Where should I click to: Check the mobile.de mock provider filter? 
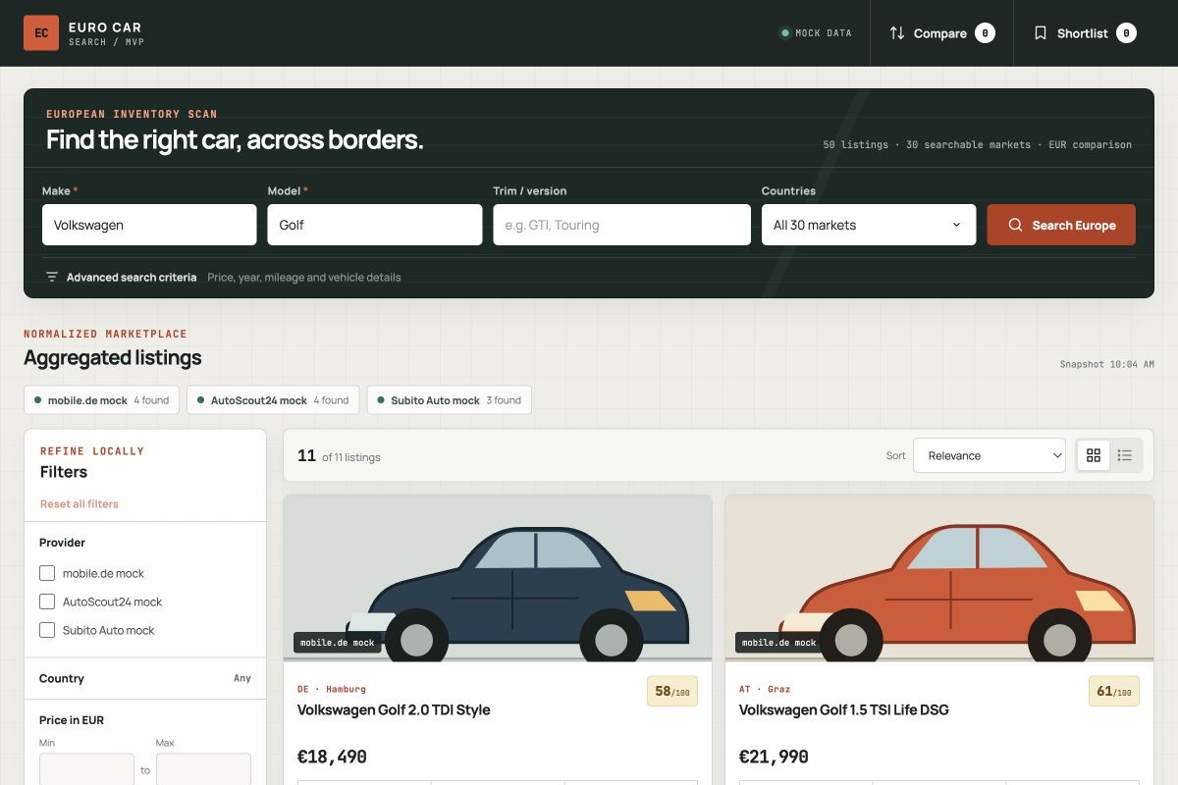(47, 573)
